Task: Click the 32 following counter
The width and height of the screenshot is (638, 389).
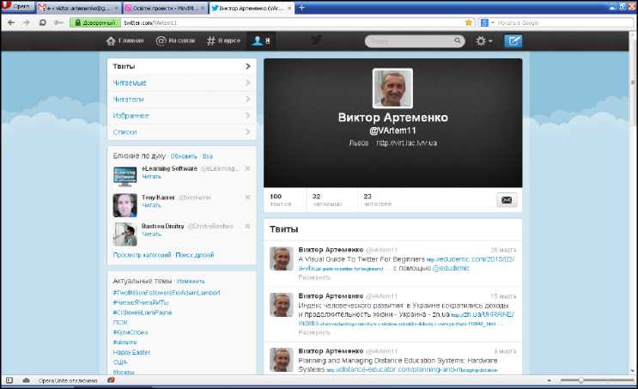Action: click(327, 200)
